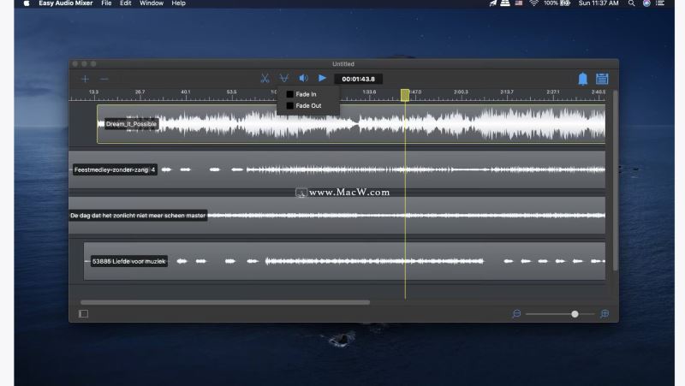Click the Wi-Fi status icon
The width and height of the screenshot is (685, 386).
[533, 3]
